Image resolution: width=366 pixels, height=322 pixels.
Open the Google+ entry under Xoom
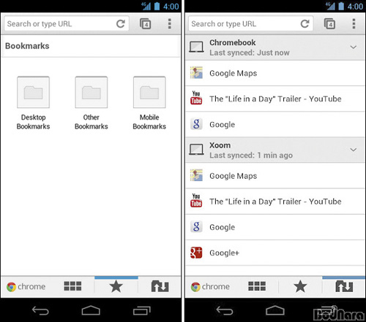[275, 253]
